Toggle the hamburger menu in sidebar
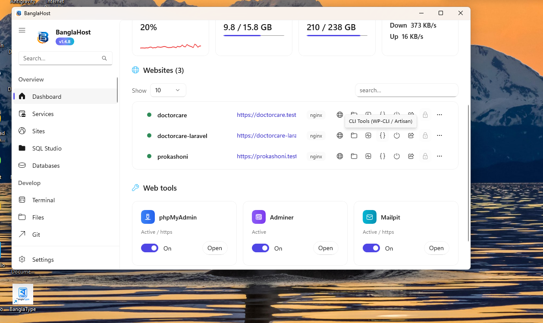543x323 pixels. (22, 30)
